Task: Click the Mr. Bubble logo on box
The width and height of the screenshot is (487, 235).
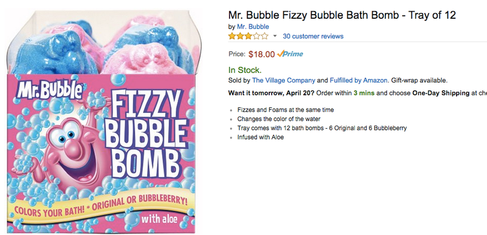Action: click(50, 89)
